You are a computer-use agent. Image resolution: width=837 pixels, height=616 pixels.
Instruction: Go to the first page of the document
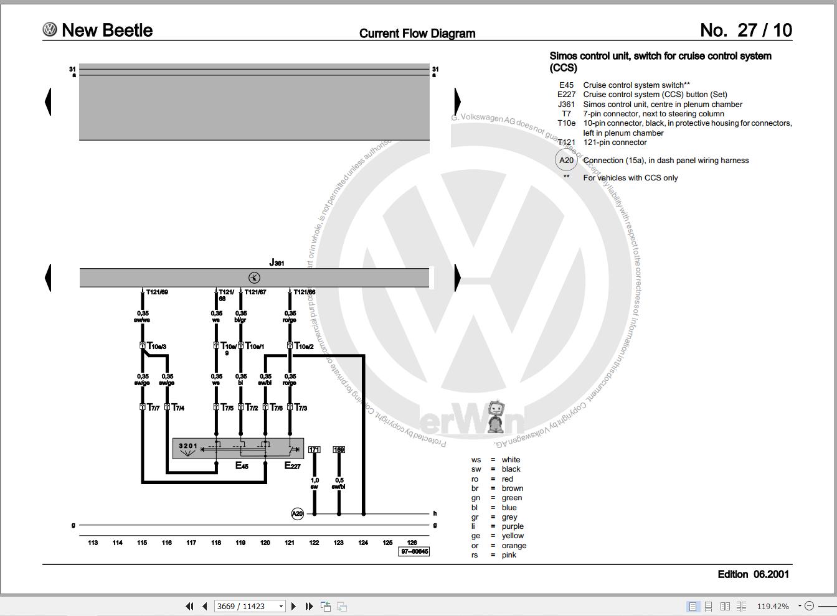coord(189,606)
